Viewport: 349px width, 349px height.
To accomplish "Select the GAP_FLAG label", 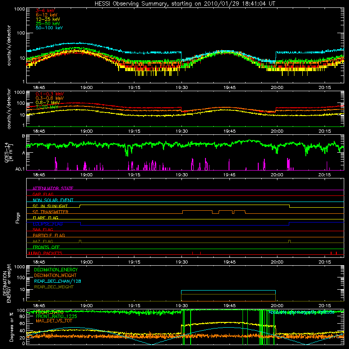I will click(43, 194).
